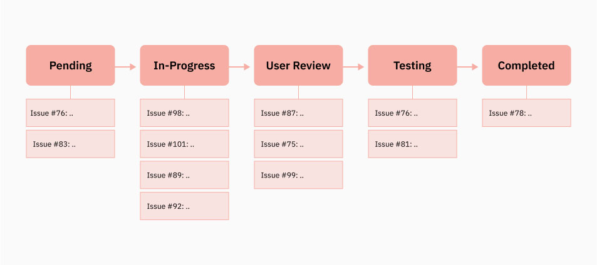Open the Issue #75 card

tap(298, 144)
